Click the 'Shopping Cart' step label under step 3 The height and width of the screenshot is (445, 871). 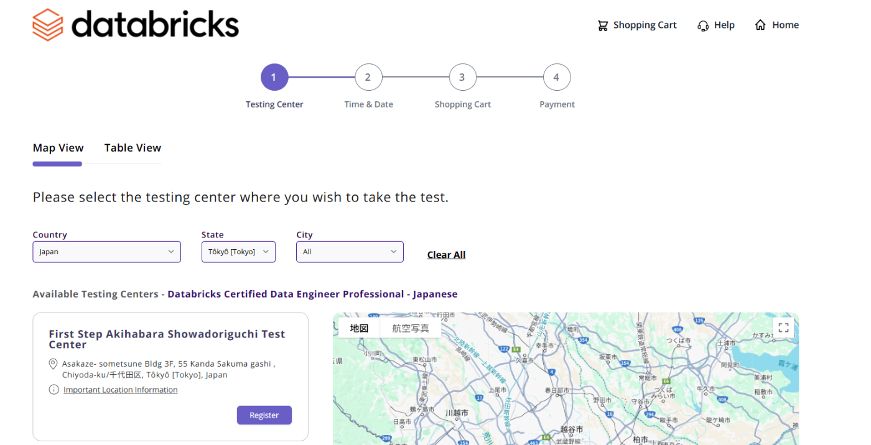tap(463, 104)
